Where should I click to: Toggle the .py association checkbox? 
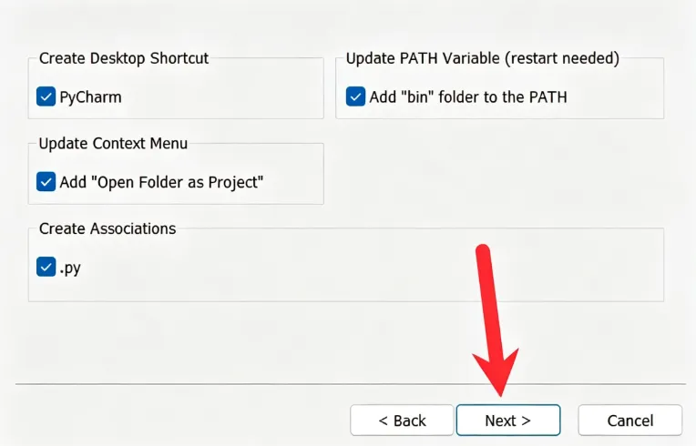(x=46, y=267)
